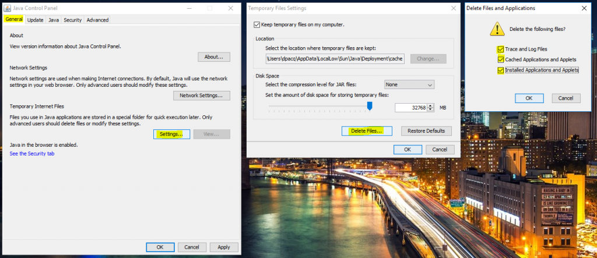
Task: Click the Change... location button
Action: (429, 59)
